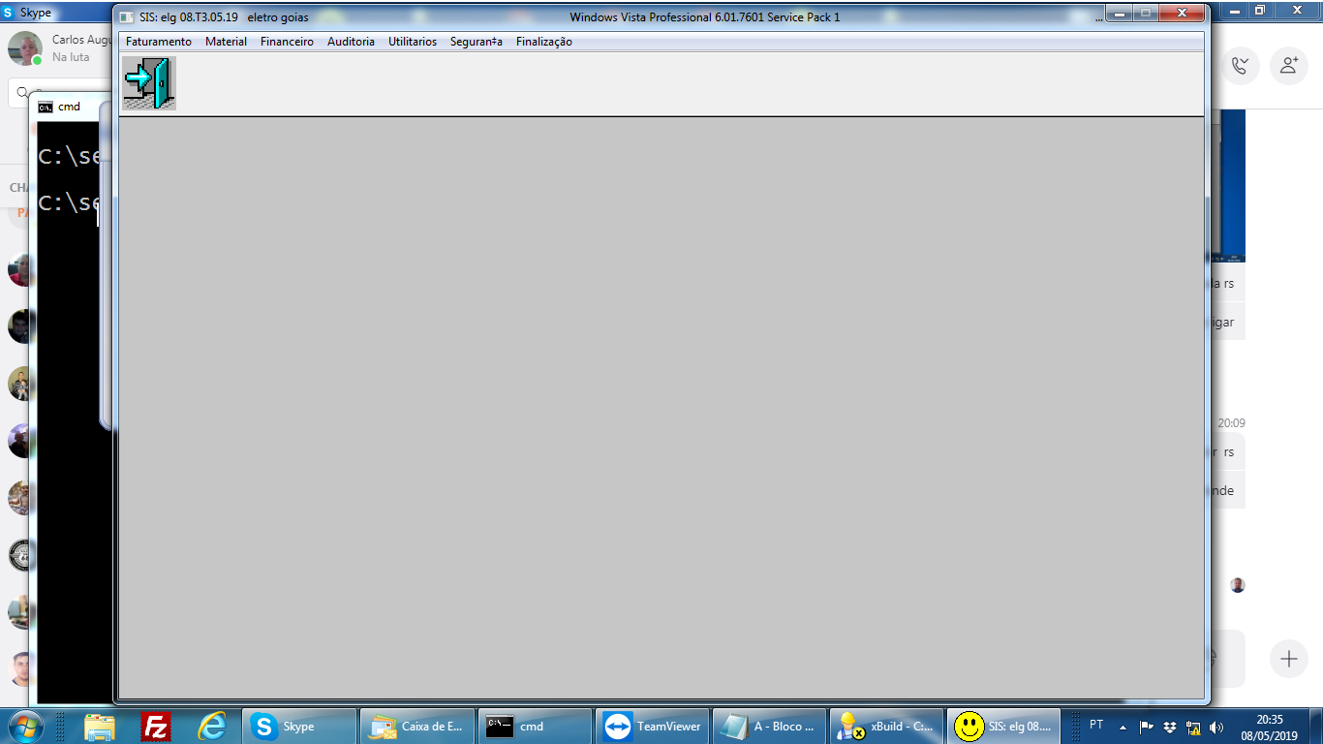Close the SIS window

(x=1183, y=14)
